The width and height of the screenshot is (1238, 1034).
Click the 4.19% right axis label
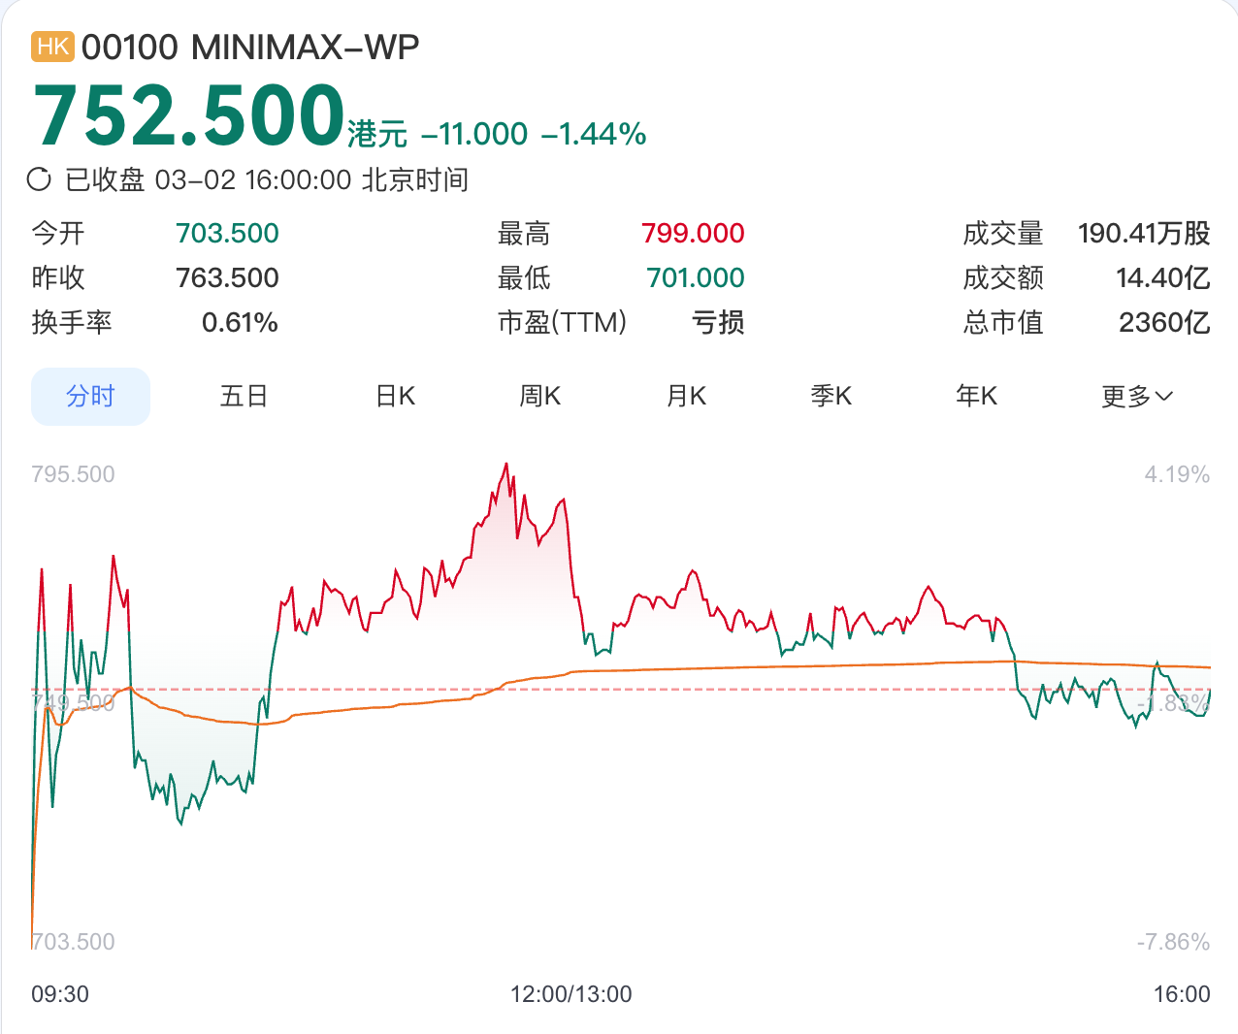click(1177, 474)
